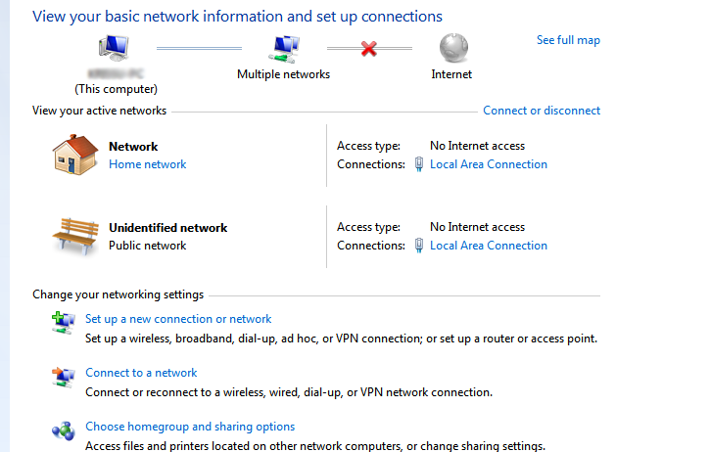Open the Connect to a network link
The image size is (710, 452).
(141, 373)
